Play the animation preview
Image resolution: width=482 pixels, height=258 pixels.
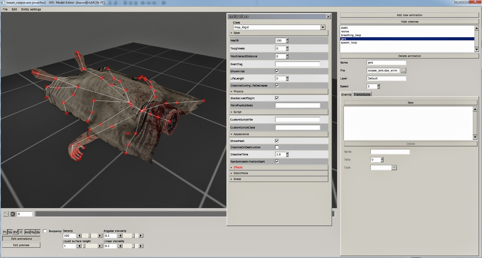point(6,214)
